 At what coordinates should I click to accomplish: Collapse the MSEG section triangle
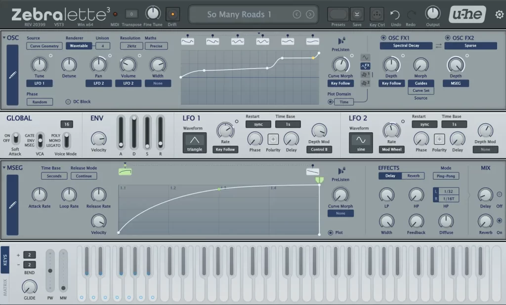point(4,168)
